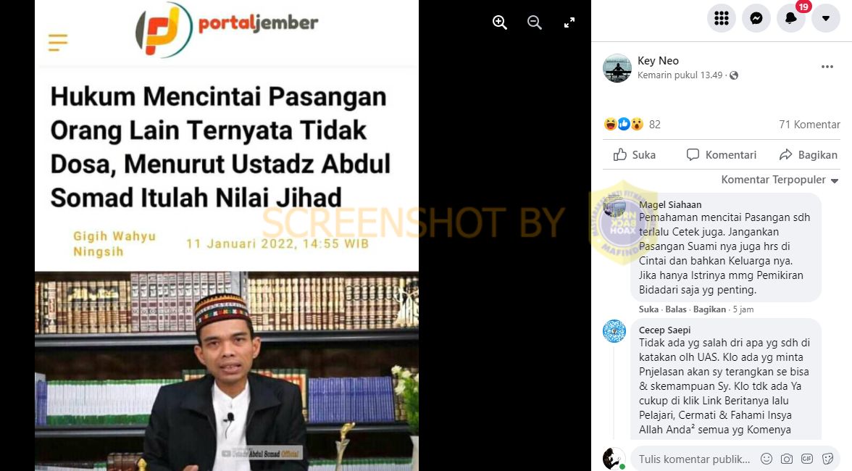The width and height of the screenshot is (852, 471).
Task: Insert emoji in comment box
Action: click(x=767, y=459)
